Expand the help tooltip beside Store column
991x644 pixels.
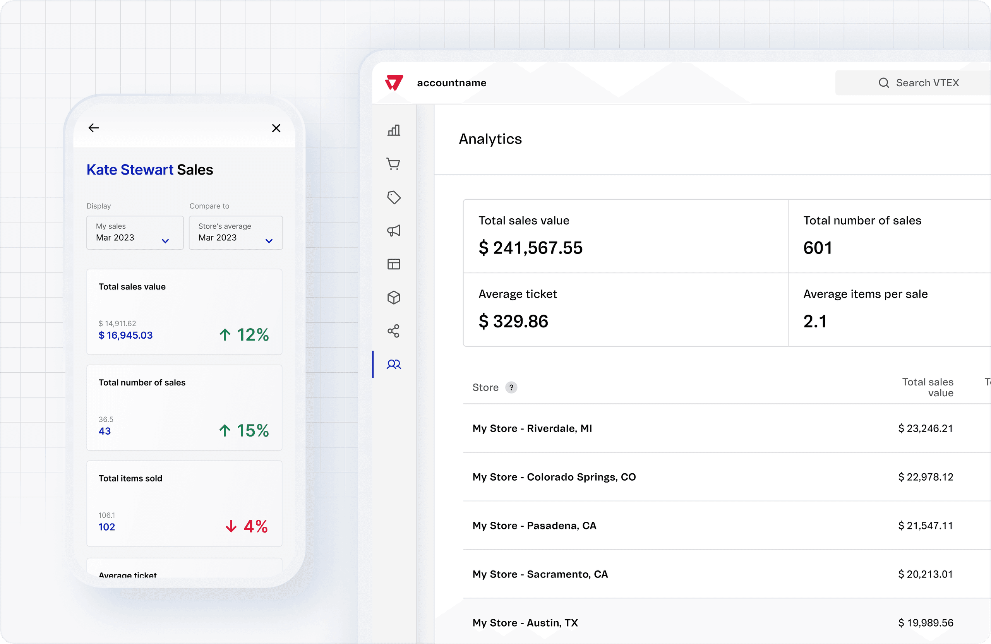coord(511,387)
